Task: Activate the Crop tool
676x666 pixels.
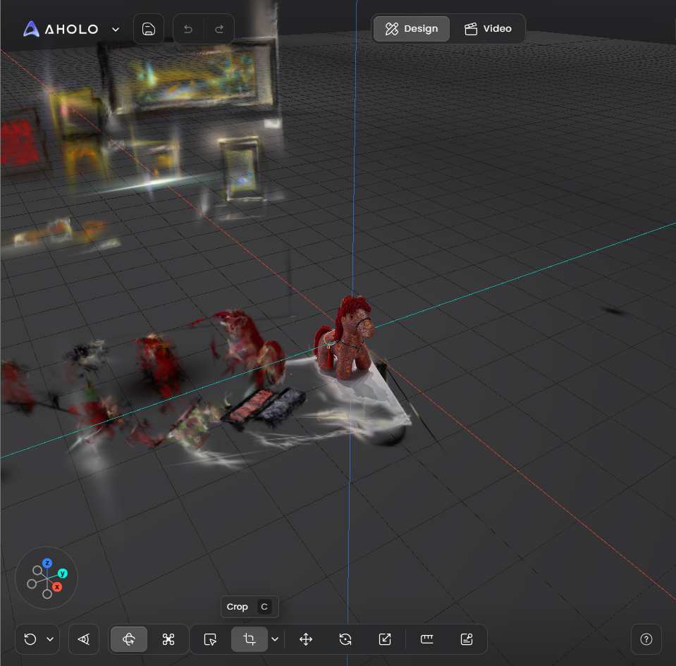Action: 250,639
